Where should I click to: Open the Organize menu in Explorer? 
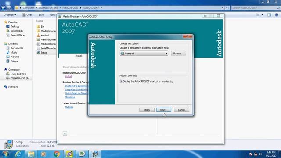tap(10, 15)
